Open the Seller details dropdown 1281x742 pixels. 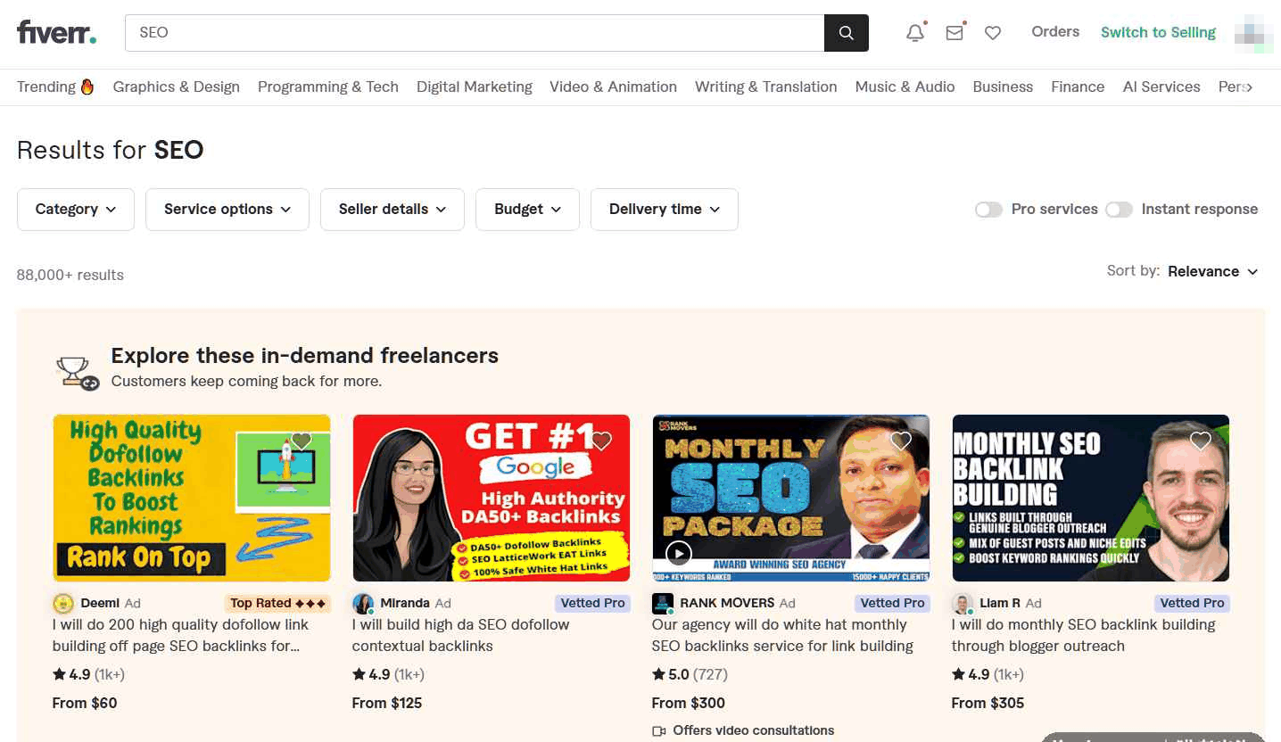click(x=393, y=210)
